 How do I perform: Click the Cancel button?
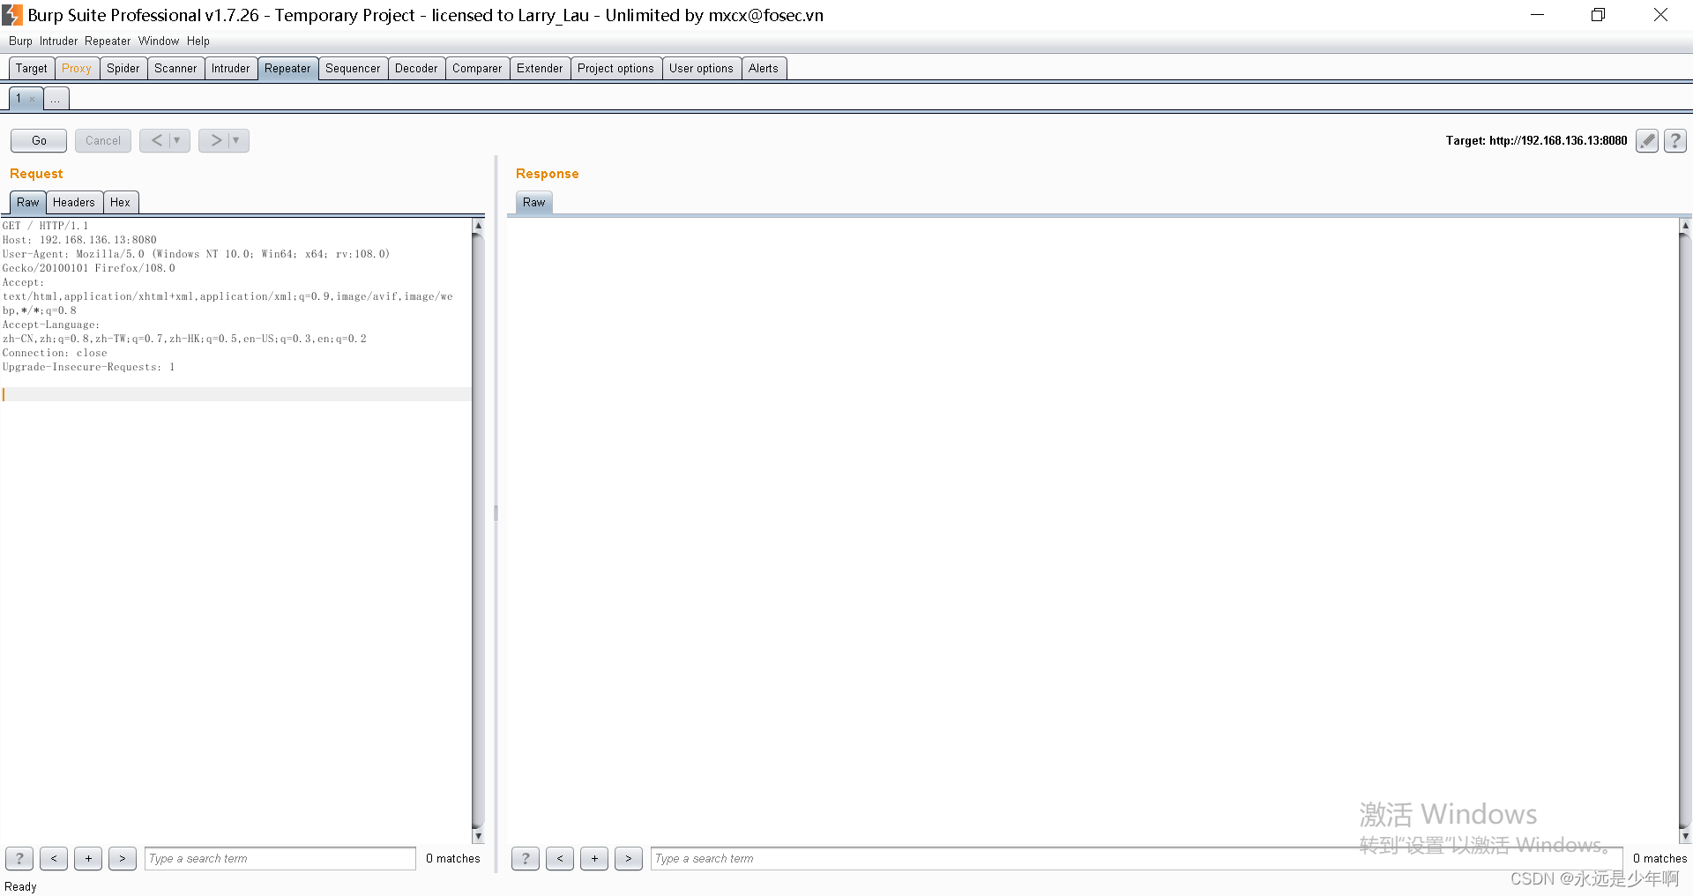(x=103, y=140)
